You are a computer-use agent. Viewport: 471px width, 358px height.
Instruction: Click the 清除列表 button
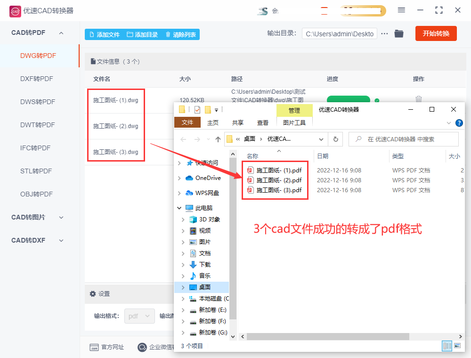181,34
